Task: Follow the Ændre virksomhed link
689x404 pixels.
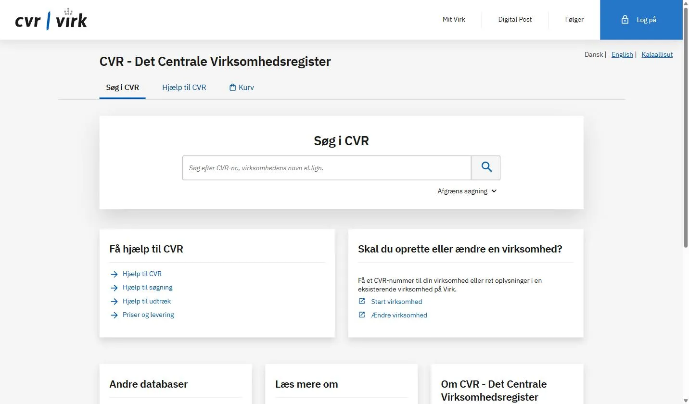Action: 399,315
